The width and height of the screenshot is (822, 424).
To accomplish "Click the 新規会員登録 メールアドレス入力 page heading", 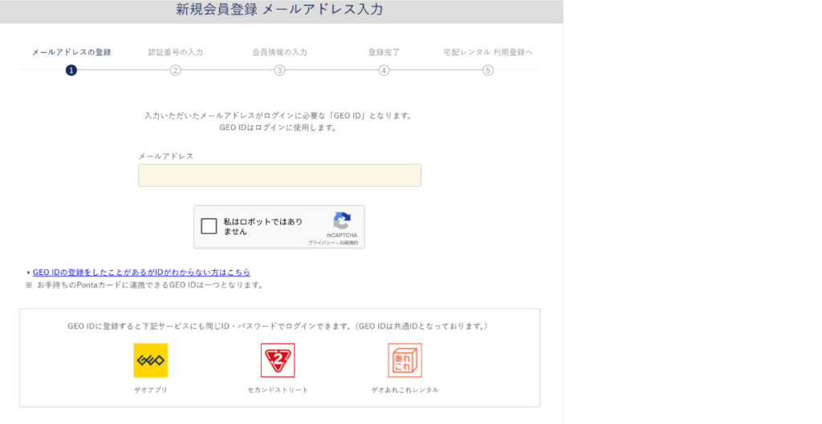I will coord(279,10).
